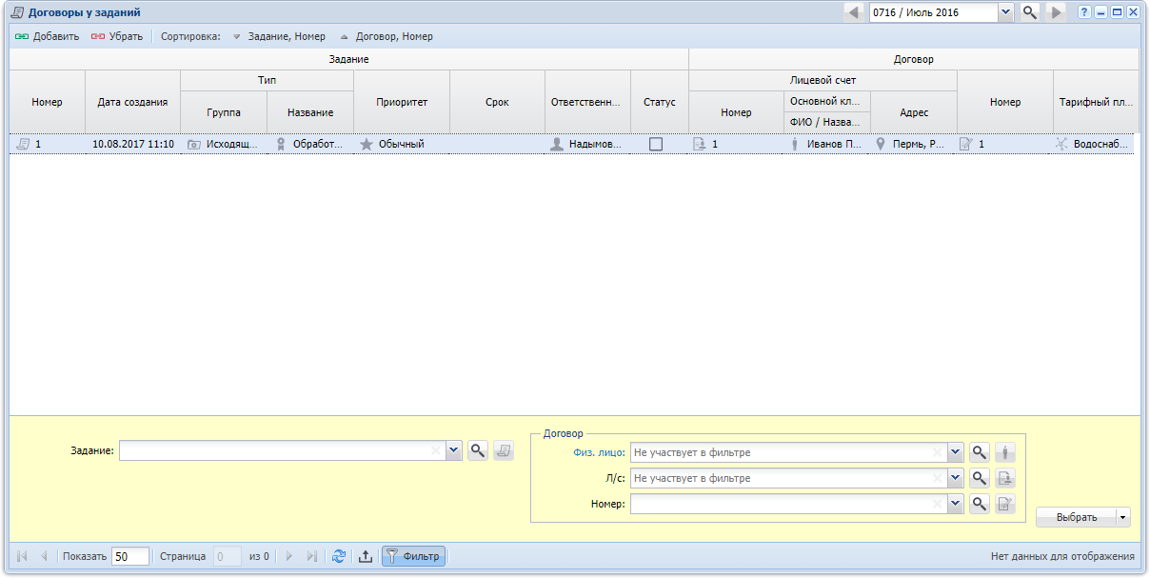Click the Убрать button
Image resolution: width=1150 pixels, height=578 pixels.
(x=117, y=36)
